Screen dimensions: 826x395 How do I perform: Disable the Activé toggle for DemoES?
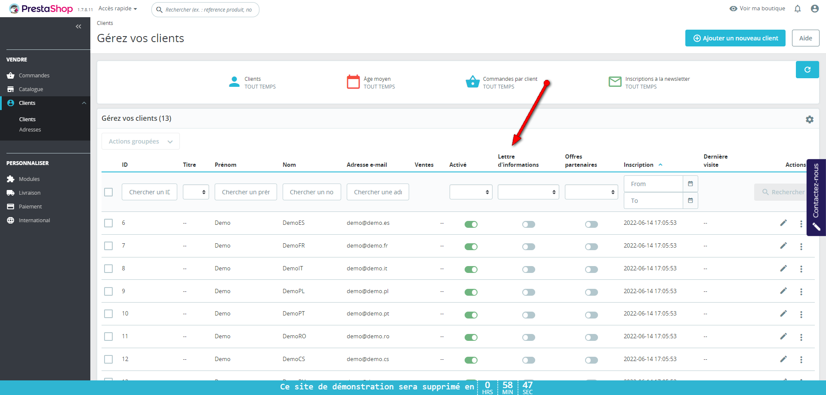coord(471,224)
